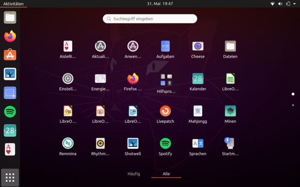Open the clock showing 31. Mai 19:47
300x187 pixels.
coord(160,4)
